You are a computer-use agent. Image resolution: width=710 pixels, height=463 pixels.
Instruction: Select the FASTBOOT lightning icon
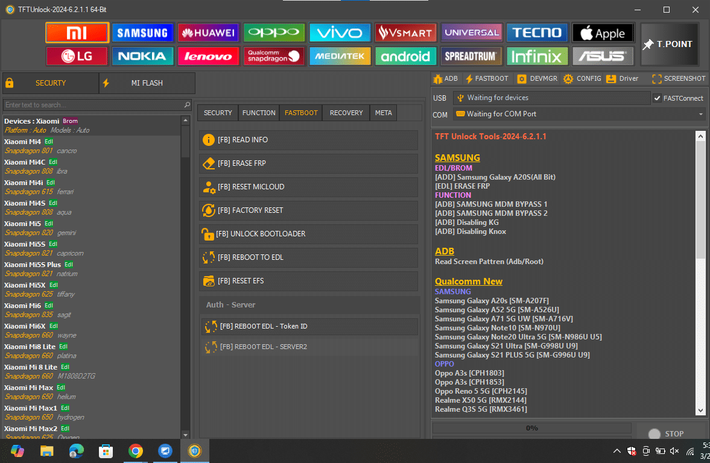487,78
